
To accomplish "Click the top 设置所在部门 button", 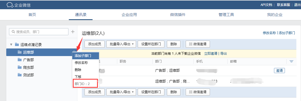I will [x=151, y=44].
